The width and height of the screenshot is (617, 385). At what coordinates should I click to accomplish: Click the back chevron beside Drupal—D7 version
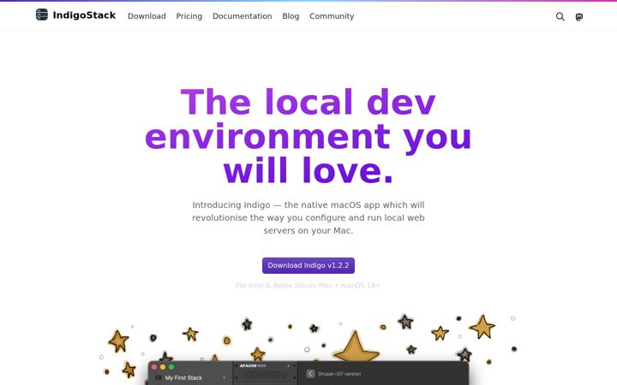pos(310,374)
